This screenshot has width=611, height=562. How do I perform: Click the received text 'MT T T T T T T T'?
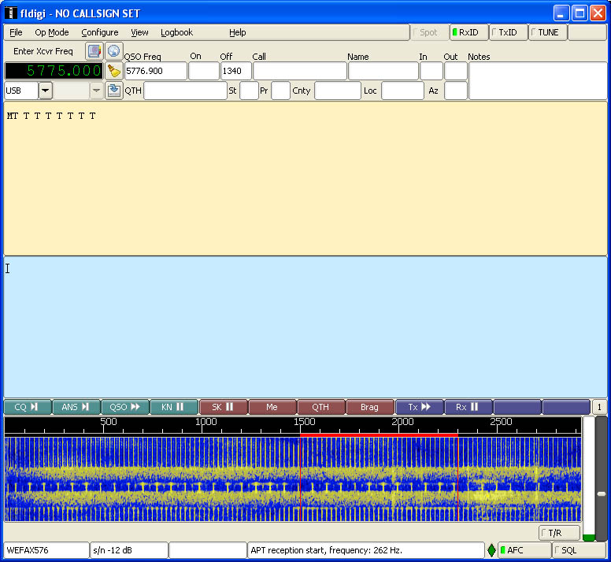[51, 116]
